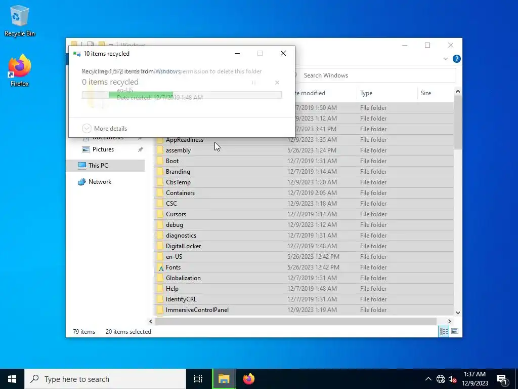Switch to File Explorer on the taskbar

(x=224, y=379)
